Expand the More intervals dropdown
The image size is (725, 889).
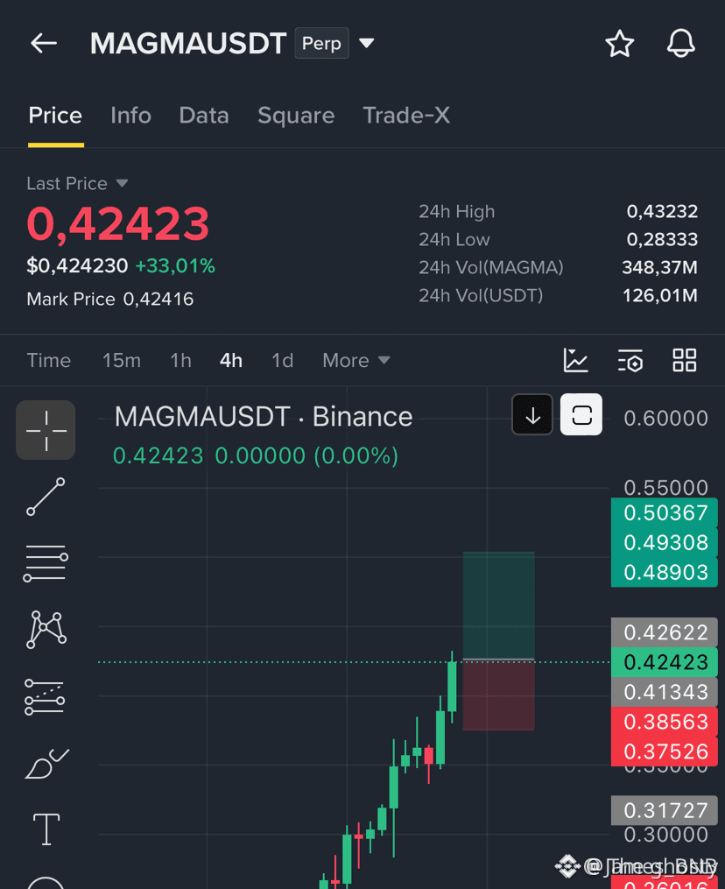click(356, 361)
